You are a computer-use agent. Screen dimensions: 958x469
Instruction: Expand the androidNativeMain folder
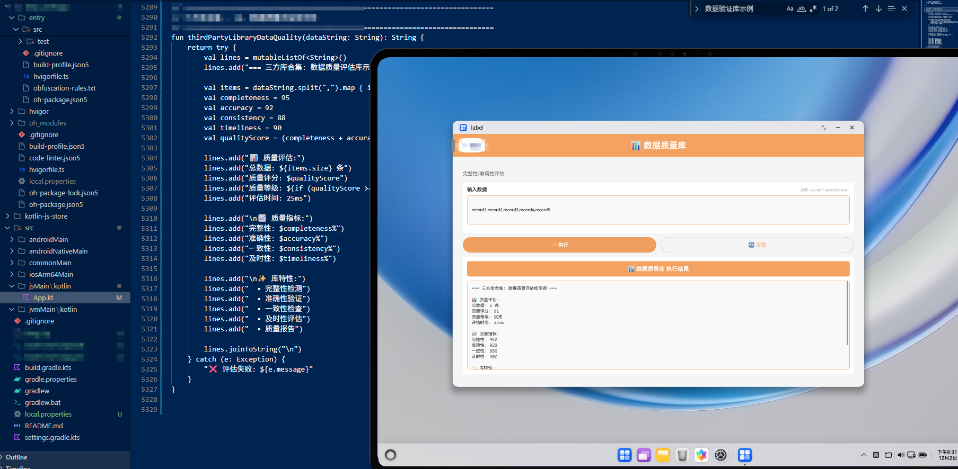(12, 251)
